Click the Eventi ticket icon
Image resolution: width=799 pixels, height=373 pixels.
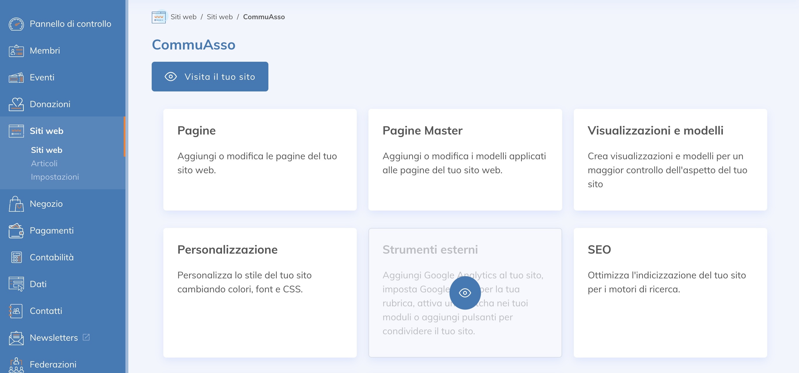16,77
